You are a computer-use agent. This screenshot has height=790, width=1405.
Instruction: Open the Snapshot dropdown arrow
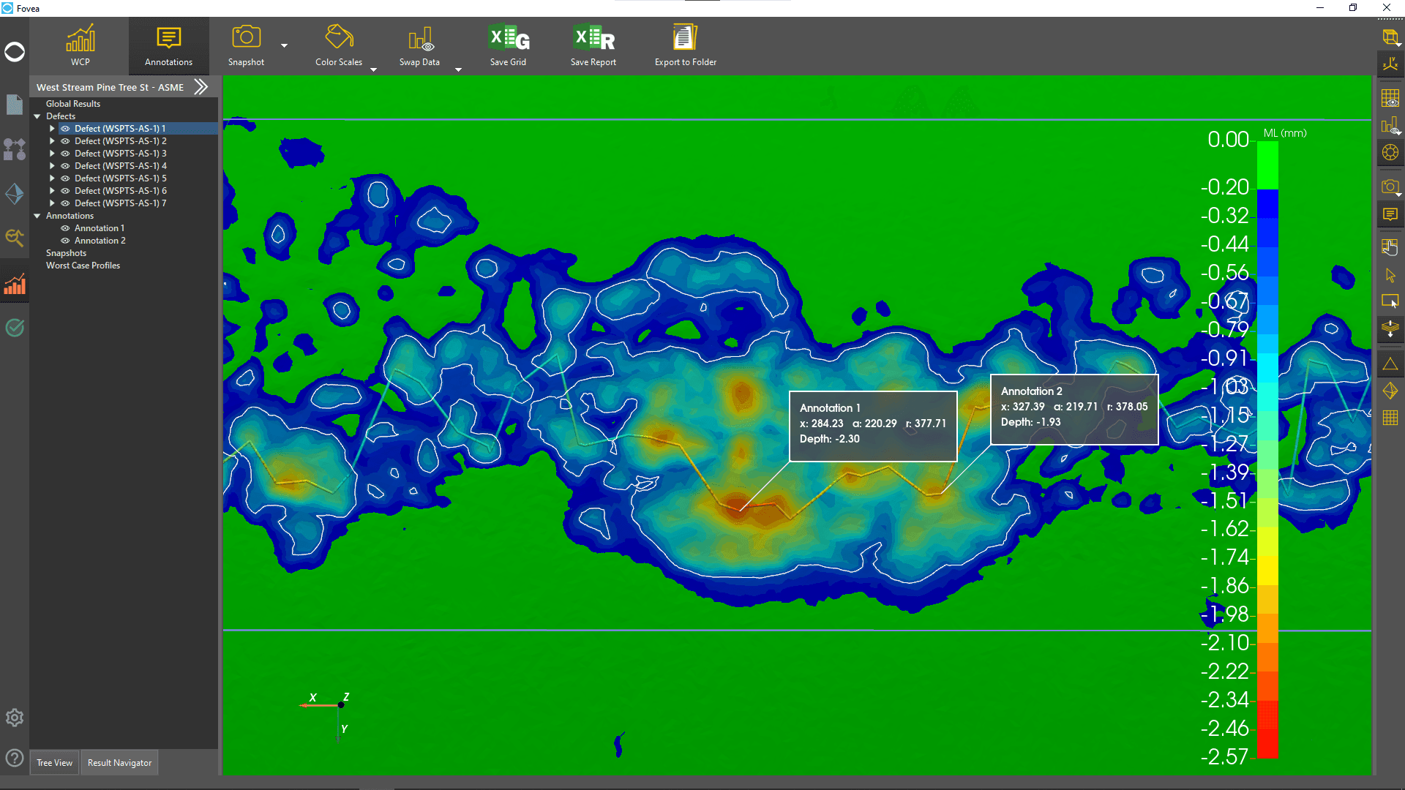284,45
